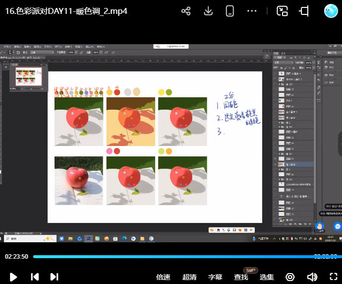342x284 pixels.
Task: Click the mobile phone icon in the top bar
Action: tap(230, 11)
